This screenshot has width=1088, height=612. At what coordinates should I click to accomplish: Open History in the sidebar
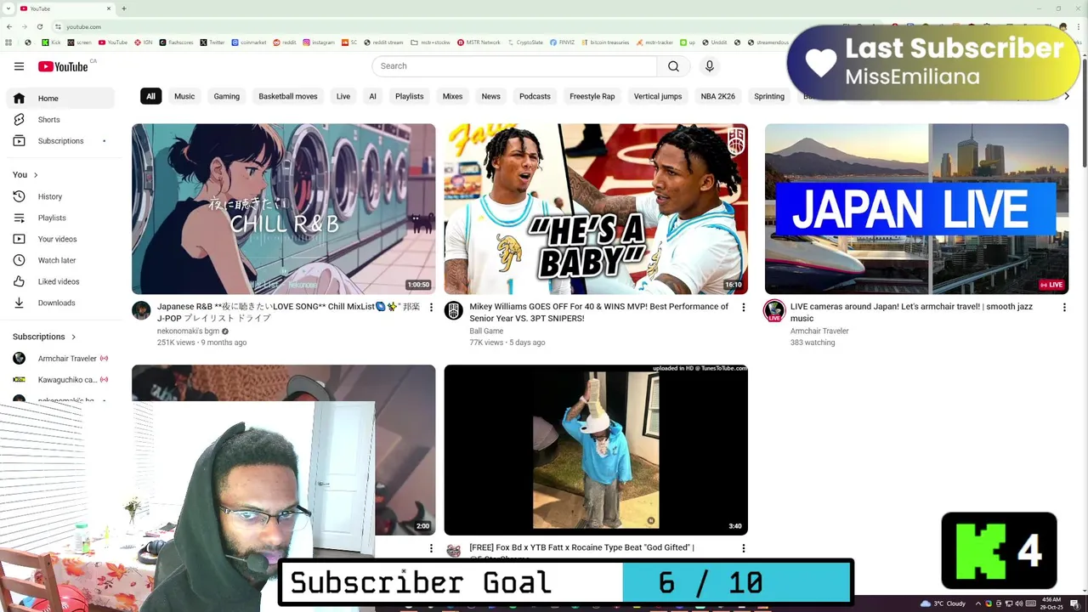click(60, 196)
